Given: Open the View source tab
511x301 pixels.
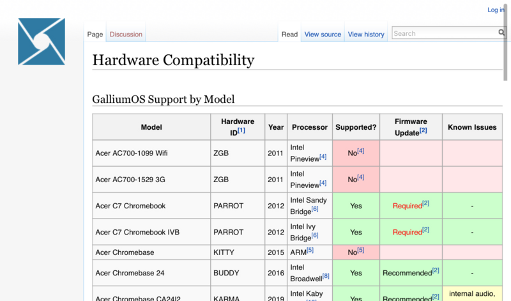Looking at the screenshot, I should pos(323,35).
